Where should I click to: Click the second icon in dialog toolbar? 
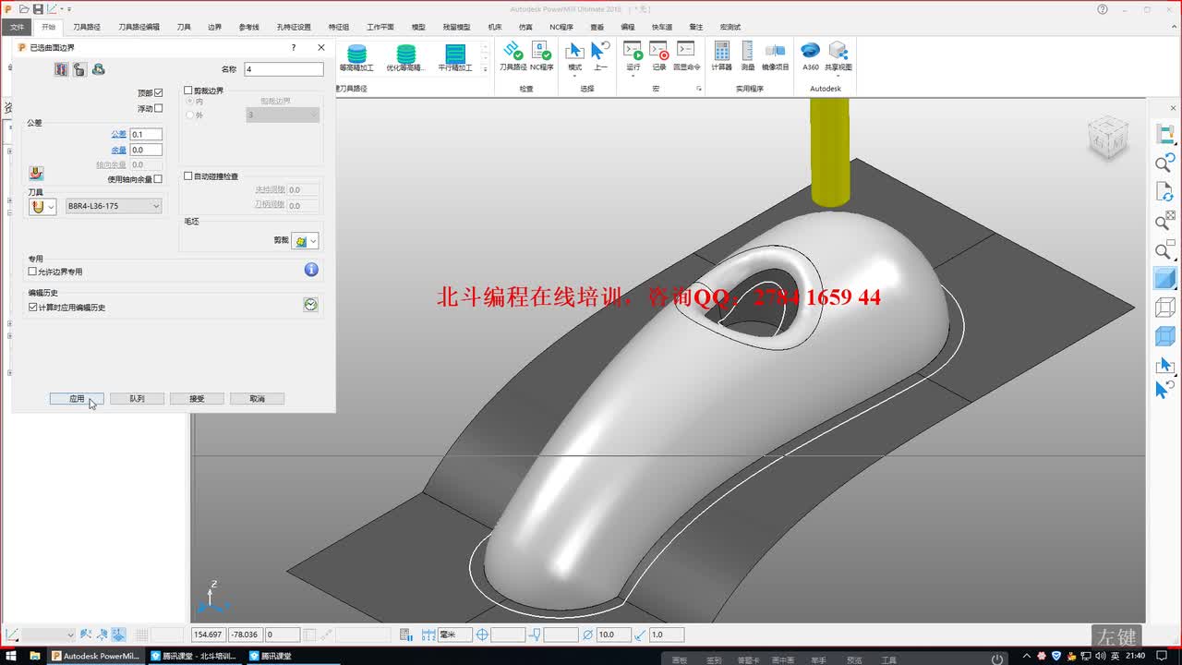(79, 69)
